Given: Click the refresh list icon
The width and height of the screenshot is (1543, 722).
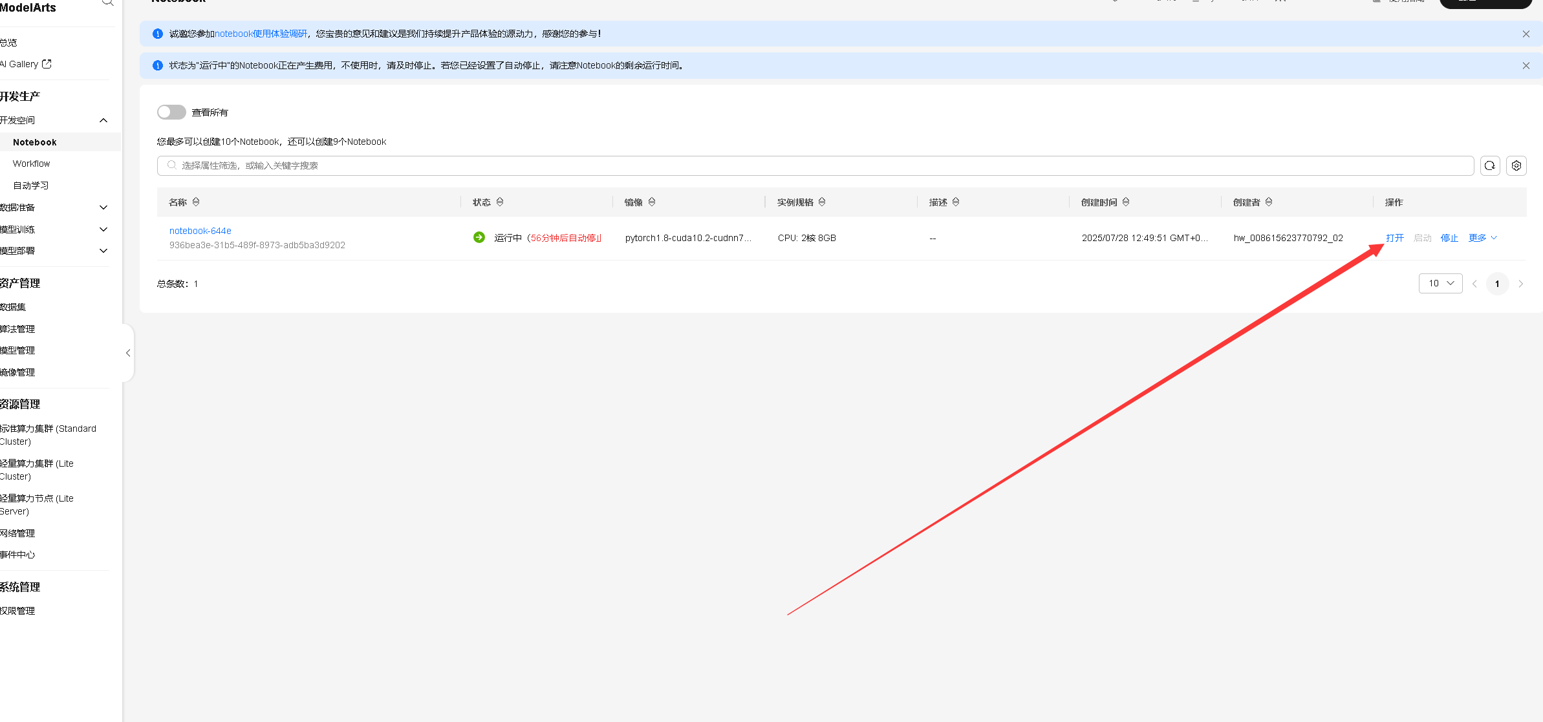Looking at the screenshot, I should (1490, 166).
